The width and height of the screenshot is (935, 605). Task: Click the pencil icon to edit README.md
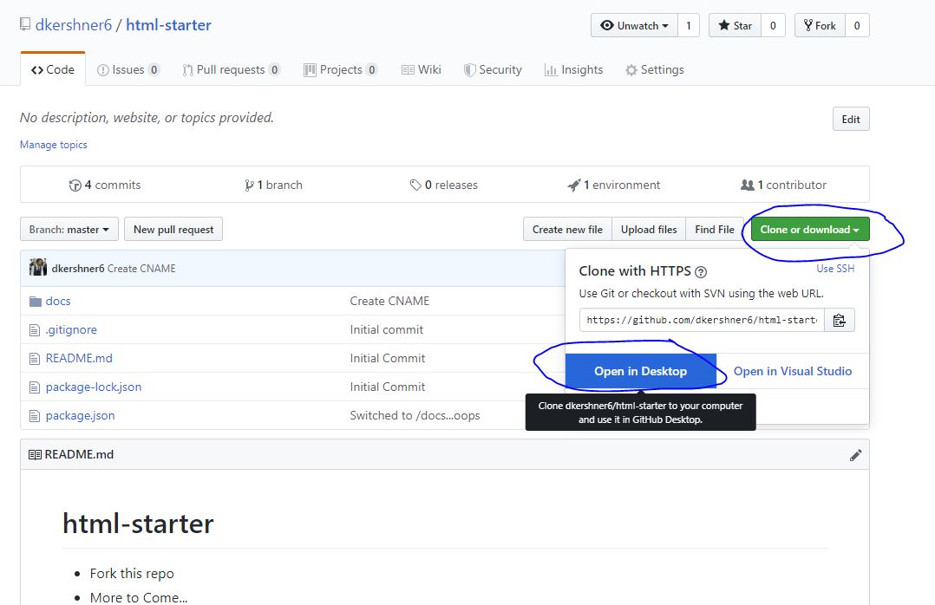pos(855,454)
